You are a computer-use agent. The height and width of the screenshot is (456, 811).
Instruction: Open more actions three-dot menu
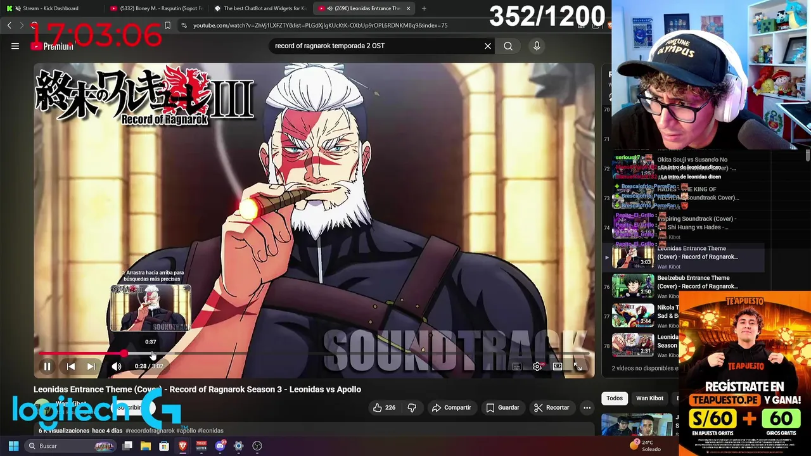point(587,408)
